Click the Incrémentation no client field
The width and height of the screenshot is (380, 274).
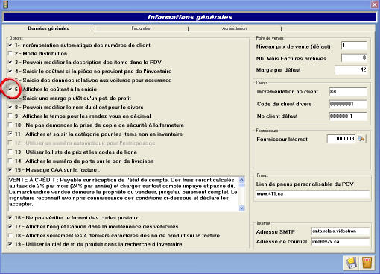(x=348, y=92)
